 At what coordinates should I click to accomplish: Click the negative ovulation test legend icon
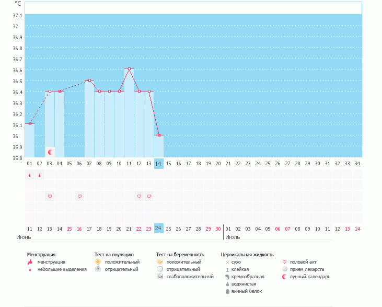98,269
